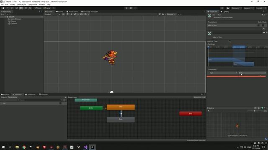Viewport: 268px width, 150px height.
Task: Switch to the Lighting tab
Action: click(x=225, y=12)
